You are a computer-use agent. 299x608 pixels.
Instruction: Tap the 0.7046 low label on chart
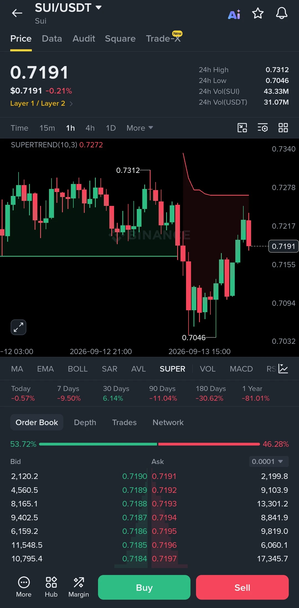point(194,337)
